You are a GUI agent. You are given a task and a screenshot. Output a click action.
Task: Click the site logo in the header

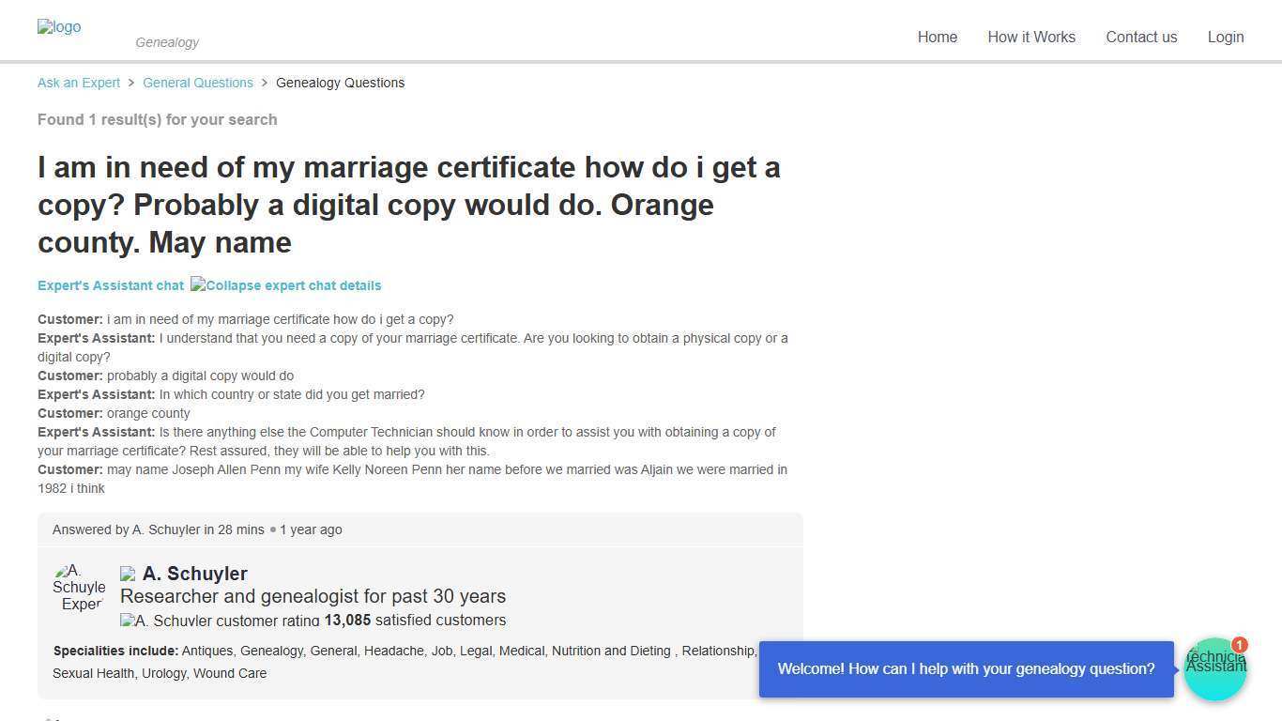point(58,26)
